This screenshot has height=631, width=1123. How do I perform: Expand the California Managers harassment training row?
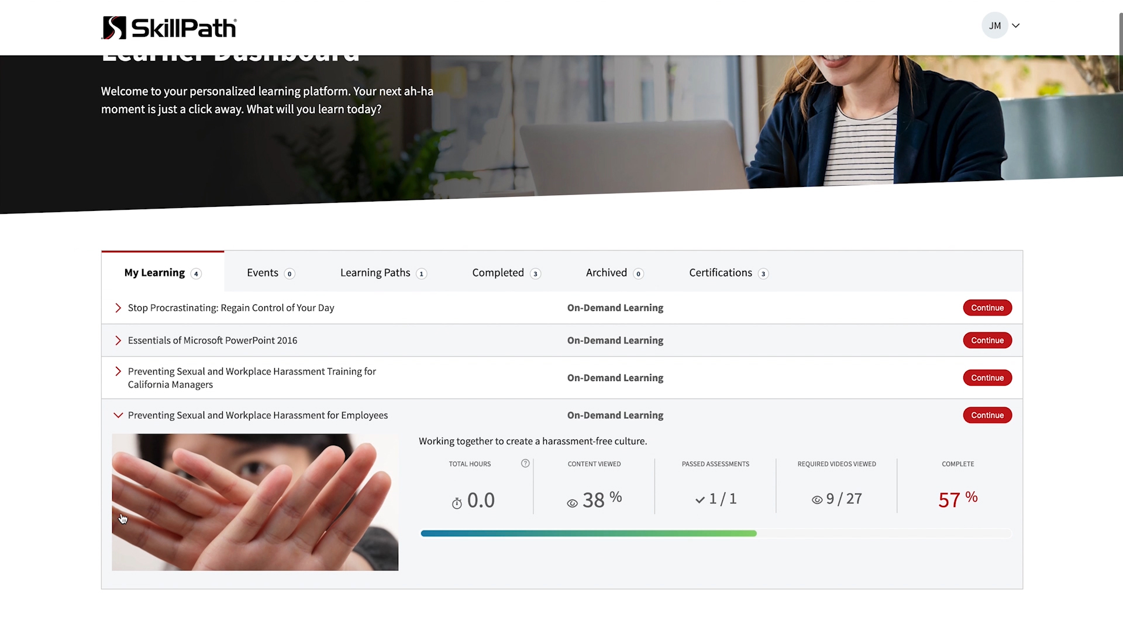[x=118, y=372]
